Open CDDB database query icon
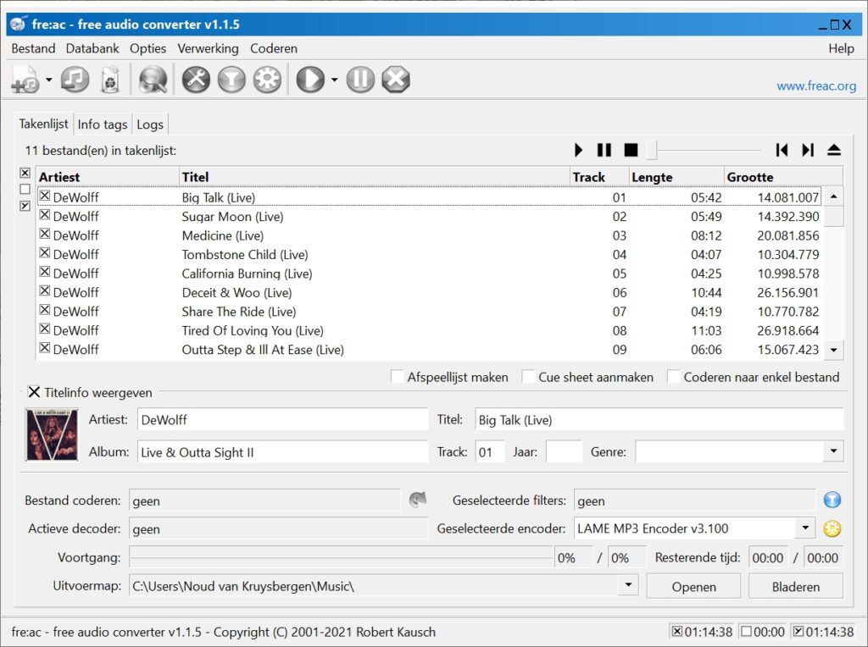This screenshot has width=868, height=647. tap(153, 80)
